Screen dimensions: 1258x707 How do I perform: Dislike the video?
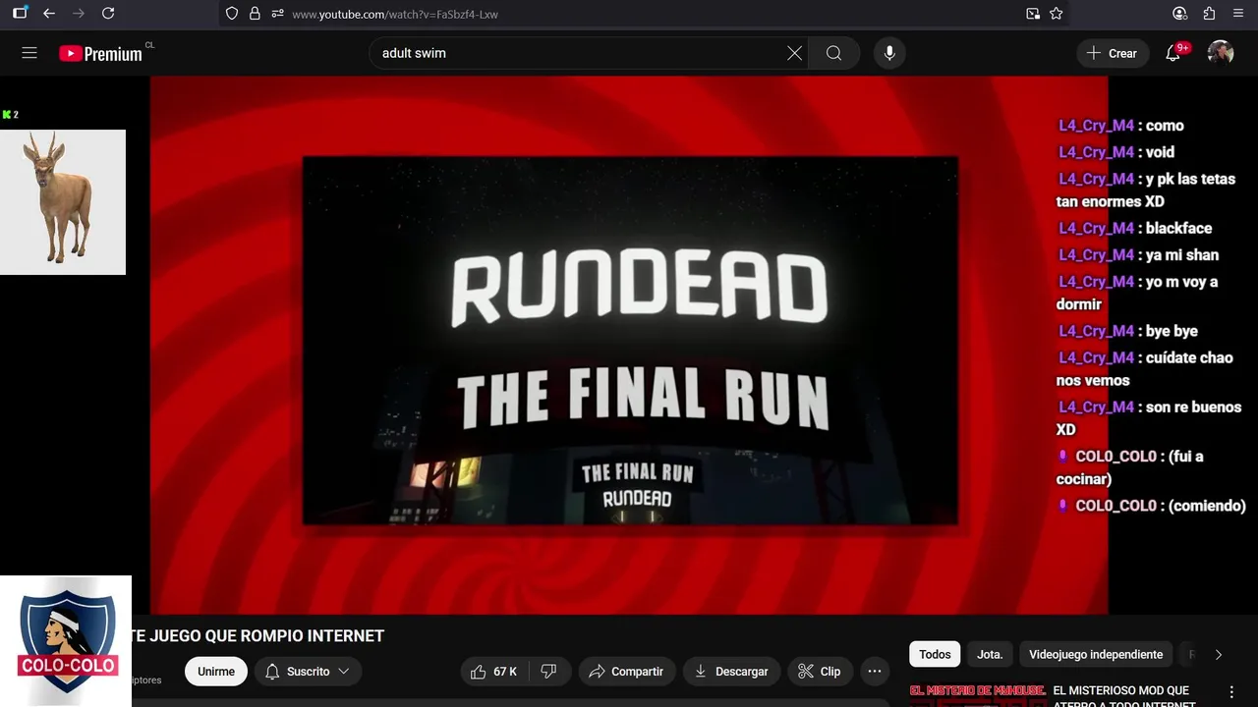point(549,672)
